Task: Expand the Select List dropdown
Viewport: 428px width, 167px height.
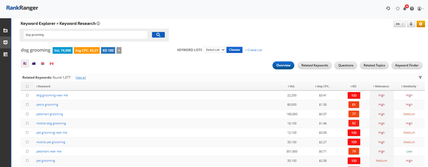Action: (215, 50)
